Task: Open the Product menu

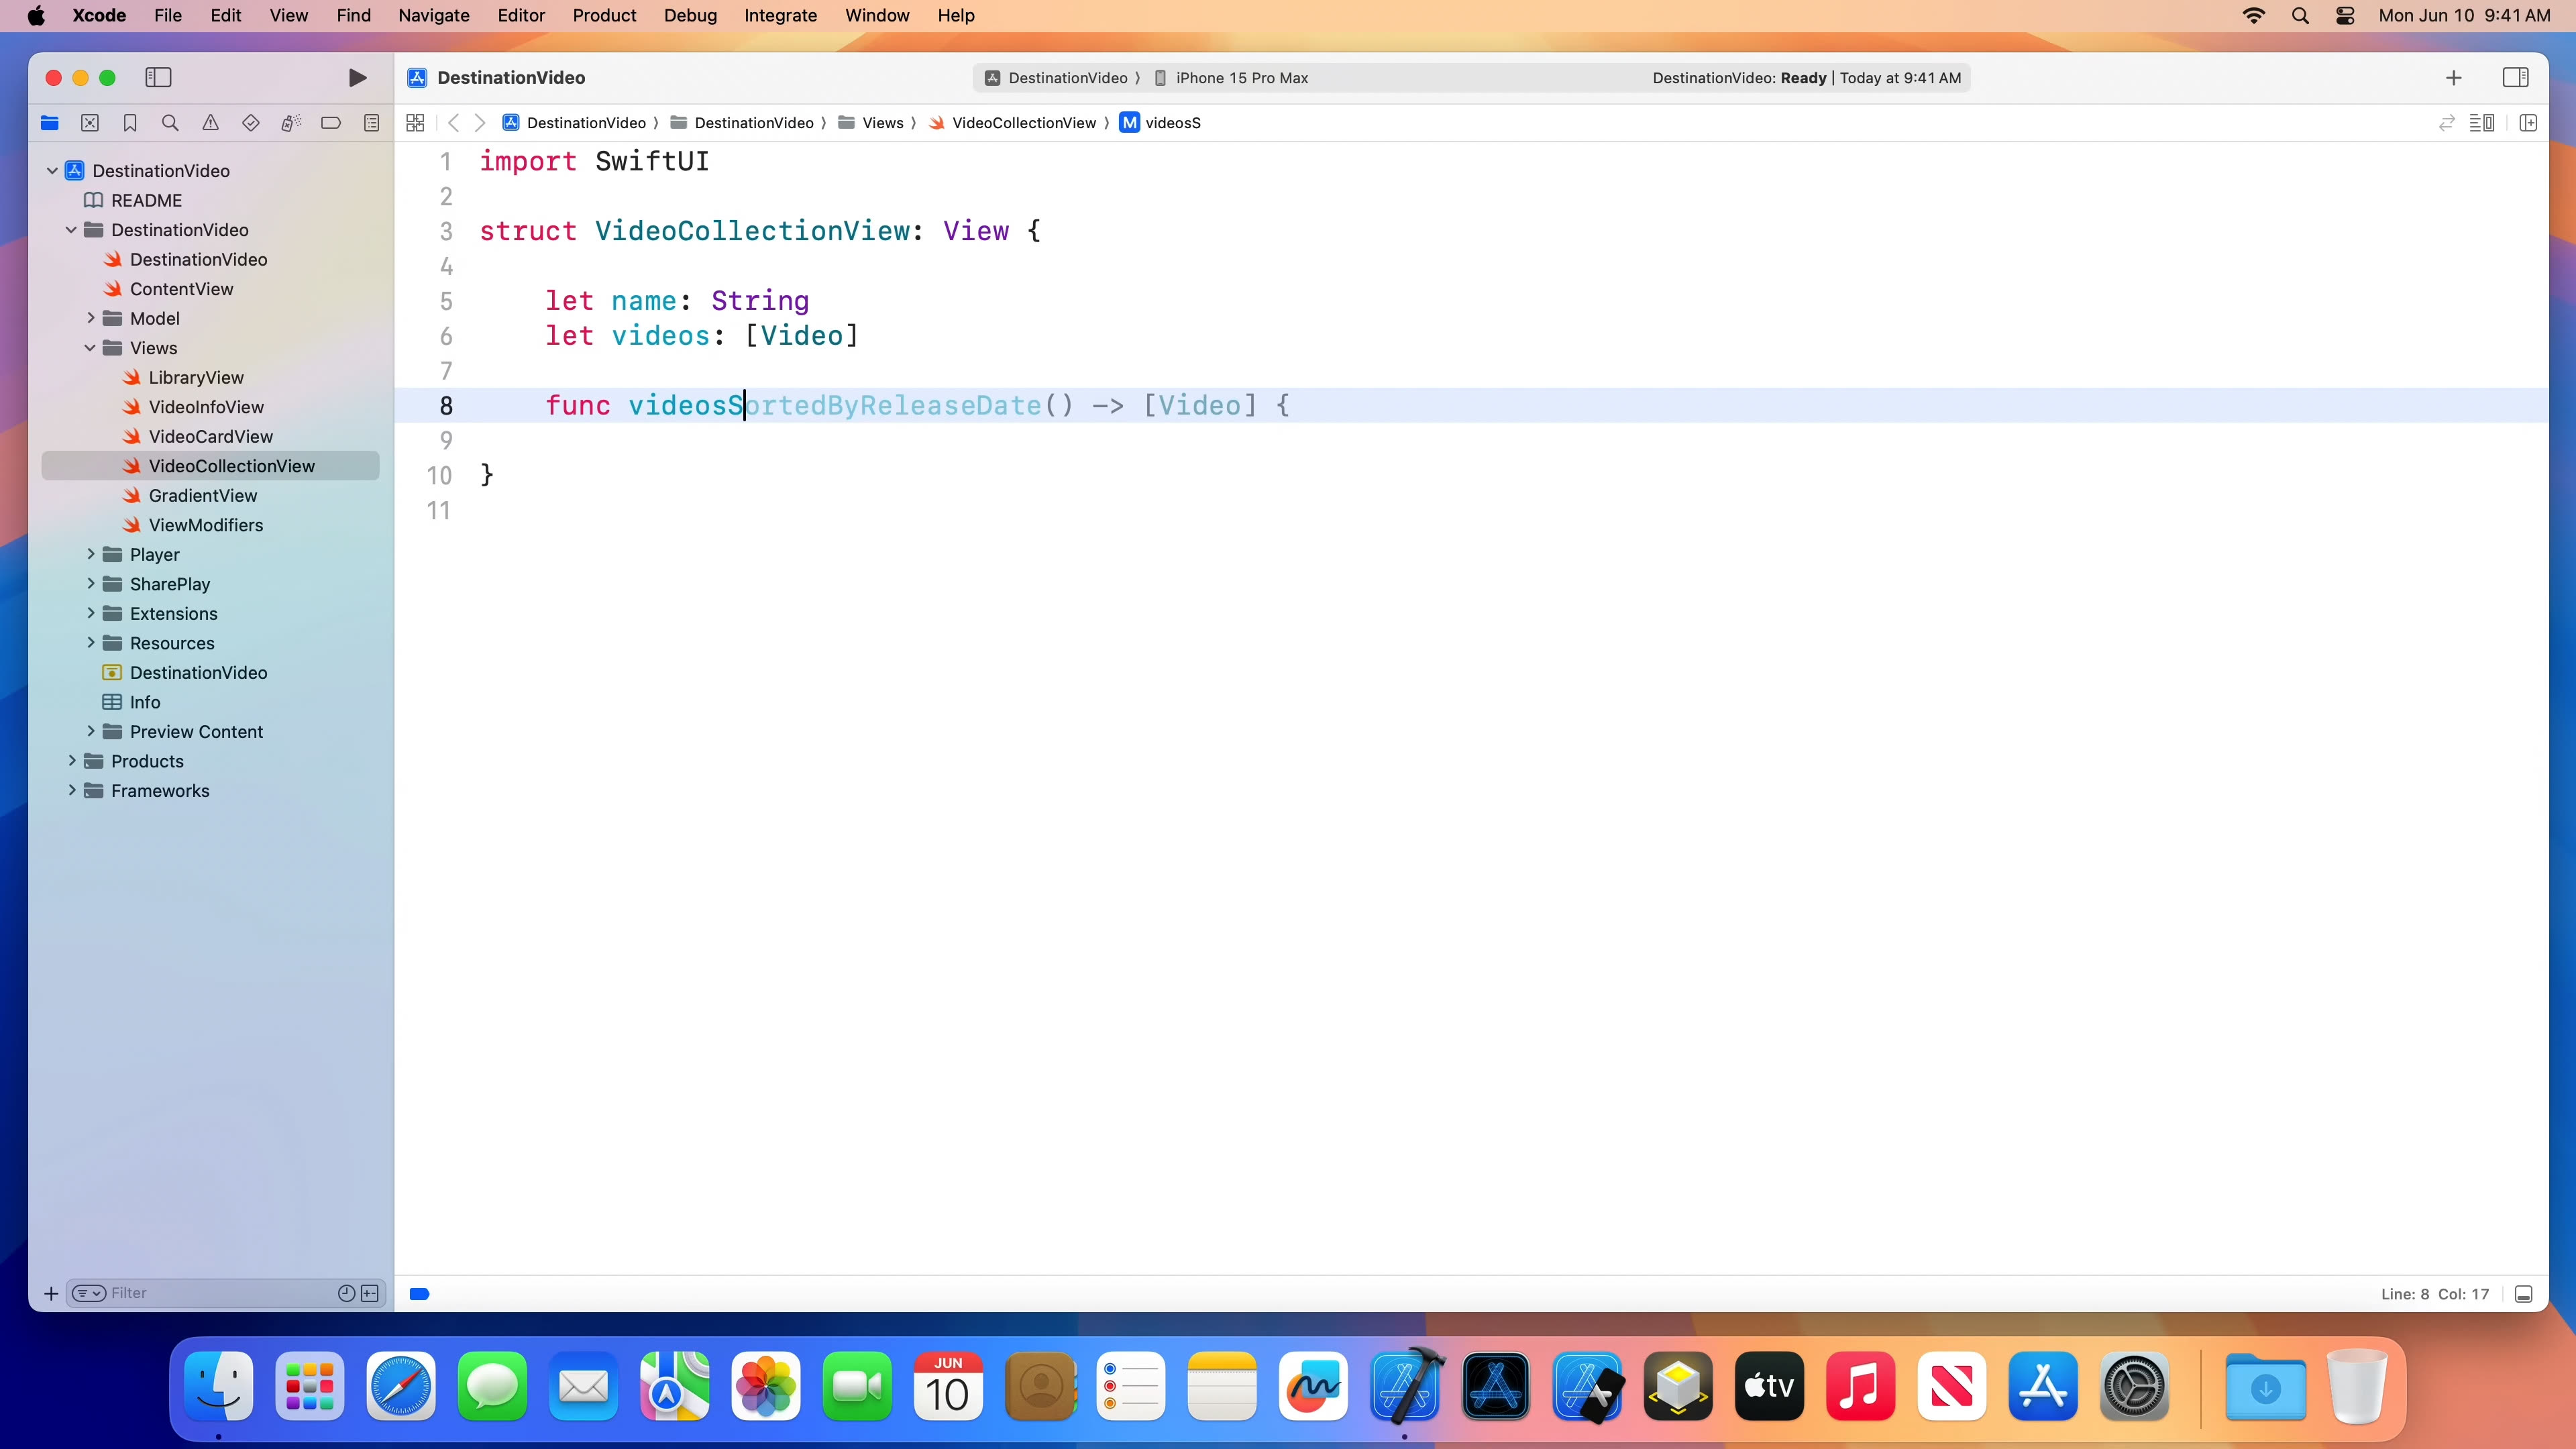Action: tap(604, 15)
